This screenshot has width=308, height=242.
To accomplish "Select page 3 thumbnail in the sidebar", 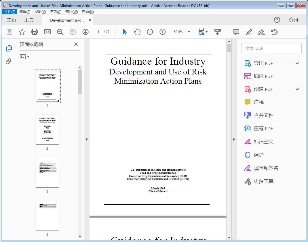I will pyautogui.click(x=47, y=172).
